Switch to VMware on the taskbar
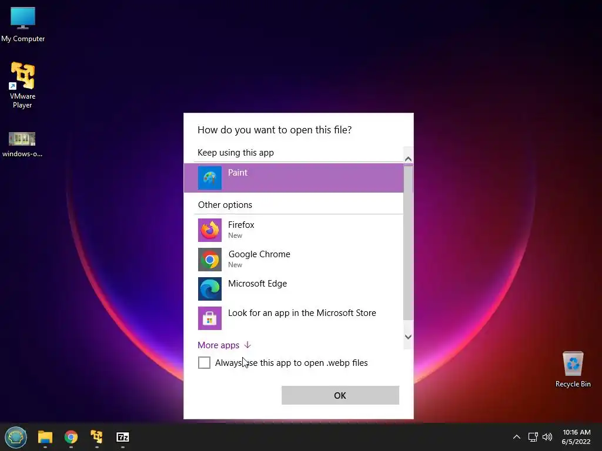 pos(97,437)
